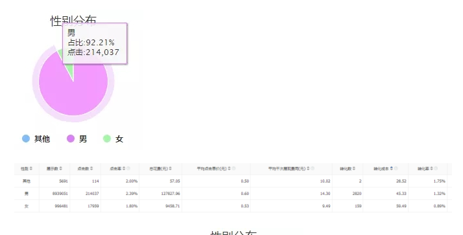Screen dimensions: 463x235
Task: Click 点击率 value 1.80% in 女 row
Action: point(132,206)
